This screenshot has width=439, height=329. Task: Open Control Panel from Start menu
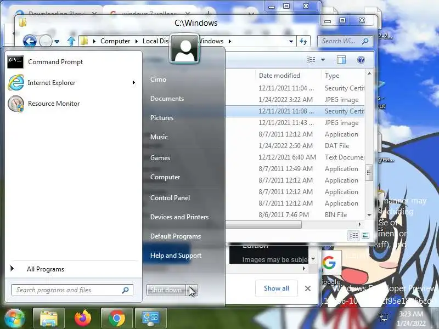click(170, 198)
